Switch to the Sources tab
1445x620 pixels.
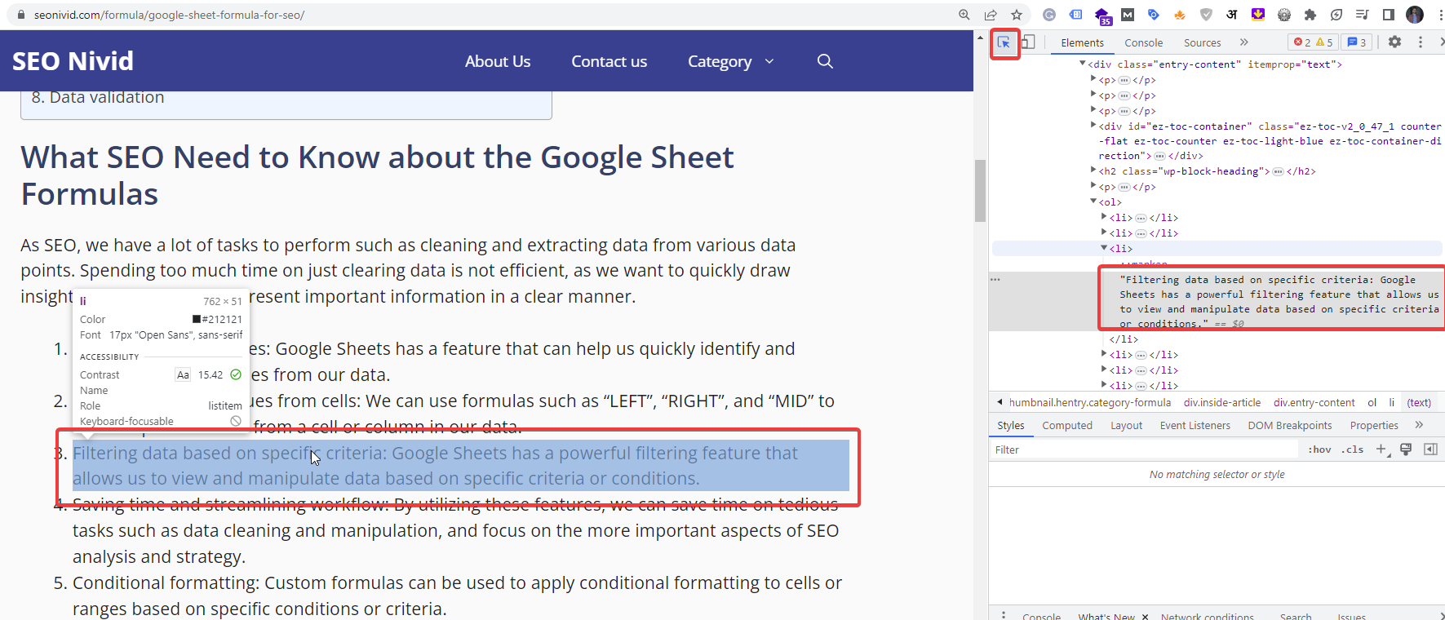click(1202, 42)
